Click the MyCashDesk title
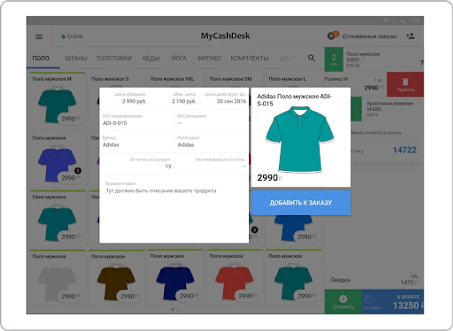The height and width of the screenshot is (331, 453). click(225, 36)
